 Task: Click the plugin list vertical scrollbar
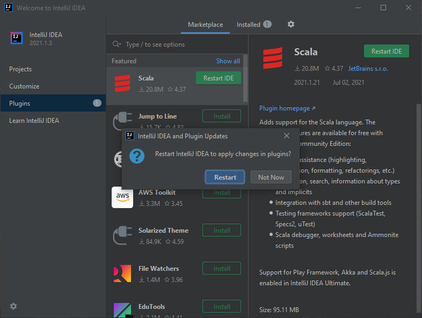coord(245,78)
